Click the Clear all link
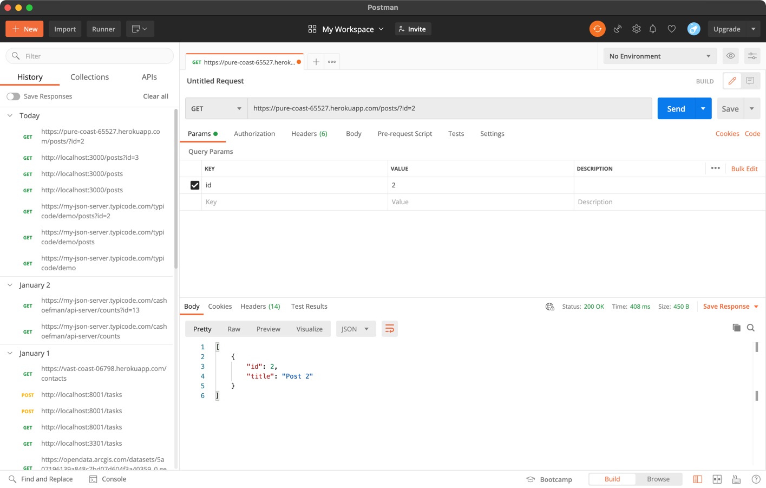Viewport: 766px width, 488px height. pos(155,96)
